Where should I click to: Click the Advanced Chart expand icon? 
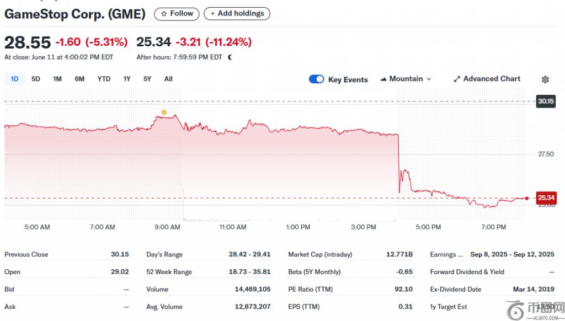(457, 79)
